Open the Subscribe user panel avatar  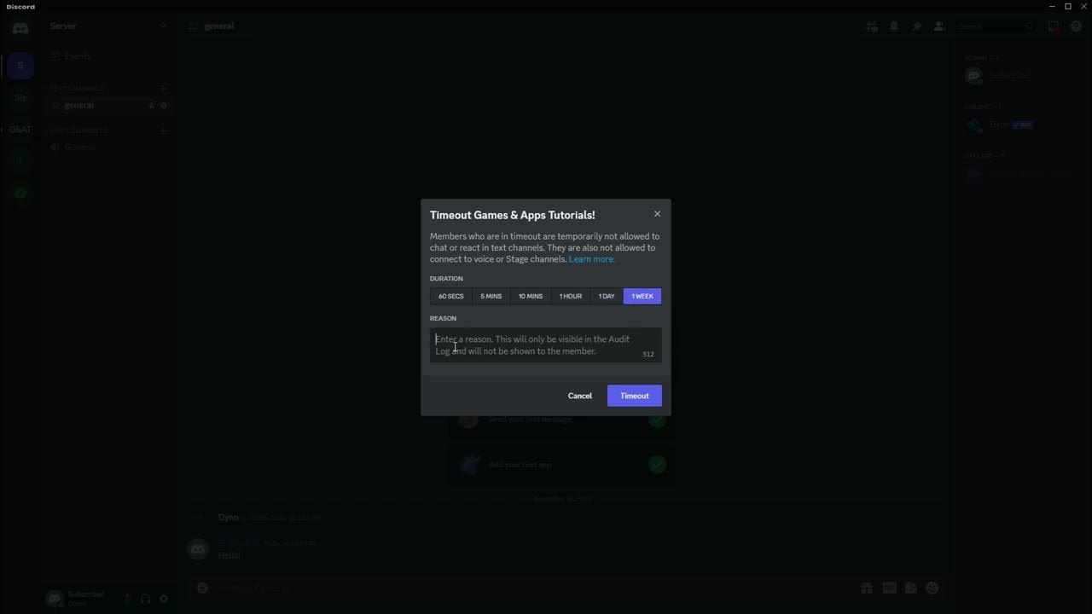[x=55, y=599]
